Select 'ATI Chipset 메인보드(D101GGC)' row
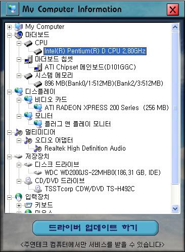The width and height of the screenshot is (185, 252). click(90, 67)
